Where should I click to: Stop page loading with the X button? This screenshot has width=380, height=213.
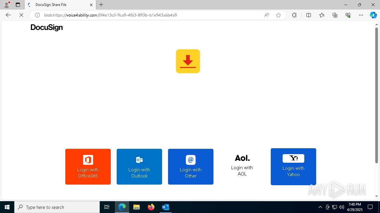click(x=21, y=15)
